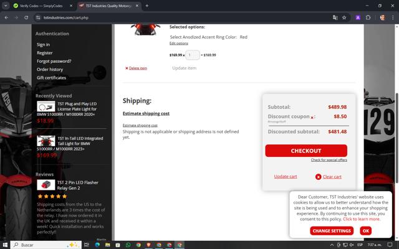Click the Click to learn more link
399x249 pixels.
click(x=362, y=219)
